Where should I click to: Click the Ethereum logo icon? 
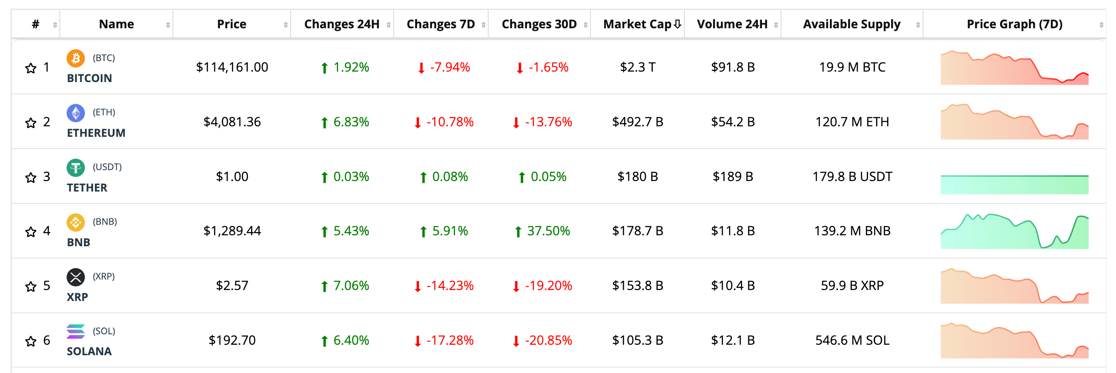coord(76,113)
